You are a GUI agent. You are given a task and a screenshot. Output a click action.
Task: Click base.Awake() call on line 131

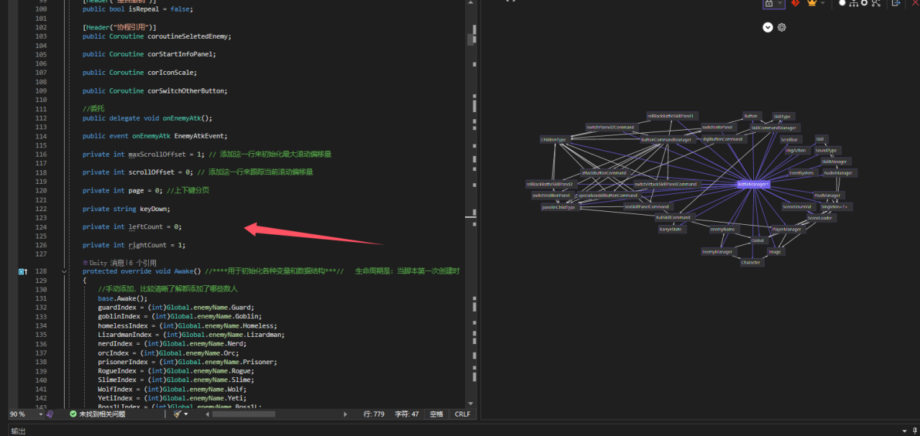[122, 298]
